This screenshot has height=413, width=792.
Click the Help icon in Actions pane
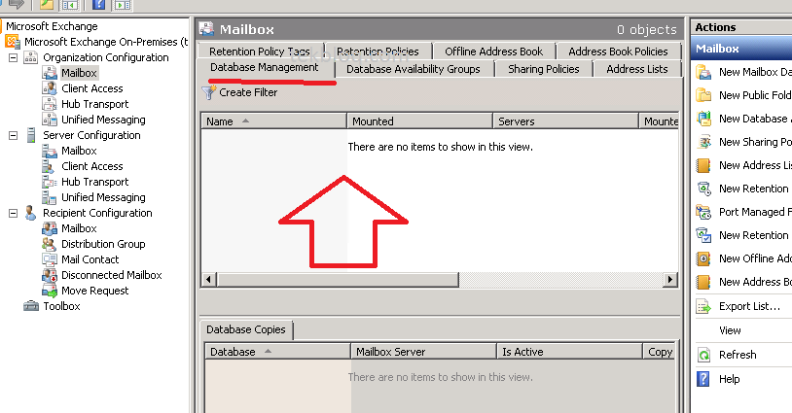[703, 379]
